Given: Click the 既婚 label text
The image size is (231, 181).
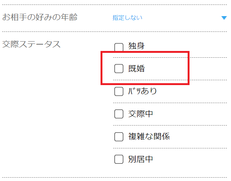Looking at the screenshot, I should coord(136,69).
